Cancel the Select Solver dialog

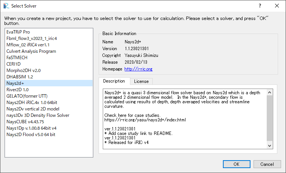[x=267, y=164]
